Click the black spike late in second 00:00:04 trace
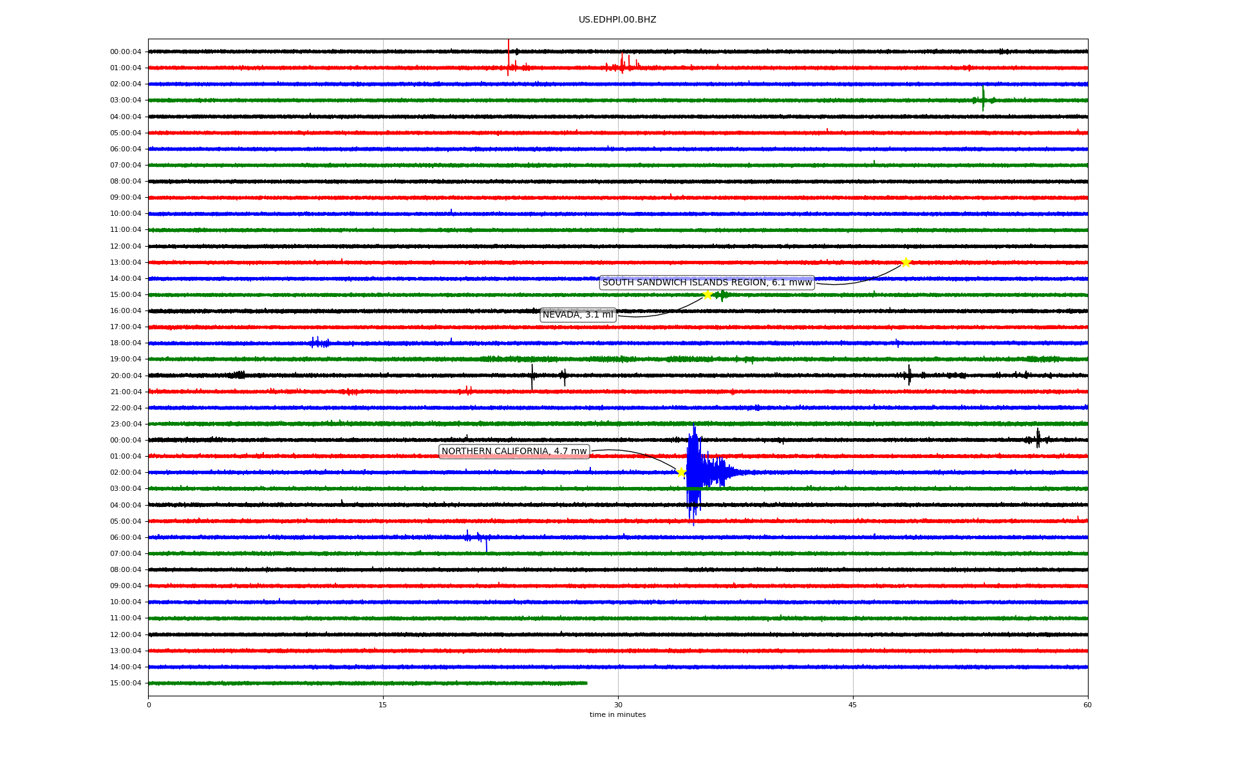Image resolution: width=1236 pixels, height=773 pixels. coord(1038,439)
